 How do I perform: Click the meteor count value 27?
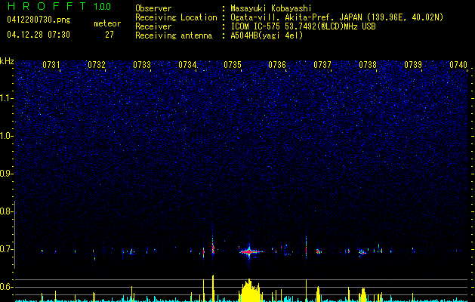tap(109, 35)
